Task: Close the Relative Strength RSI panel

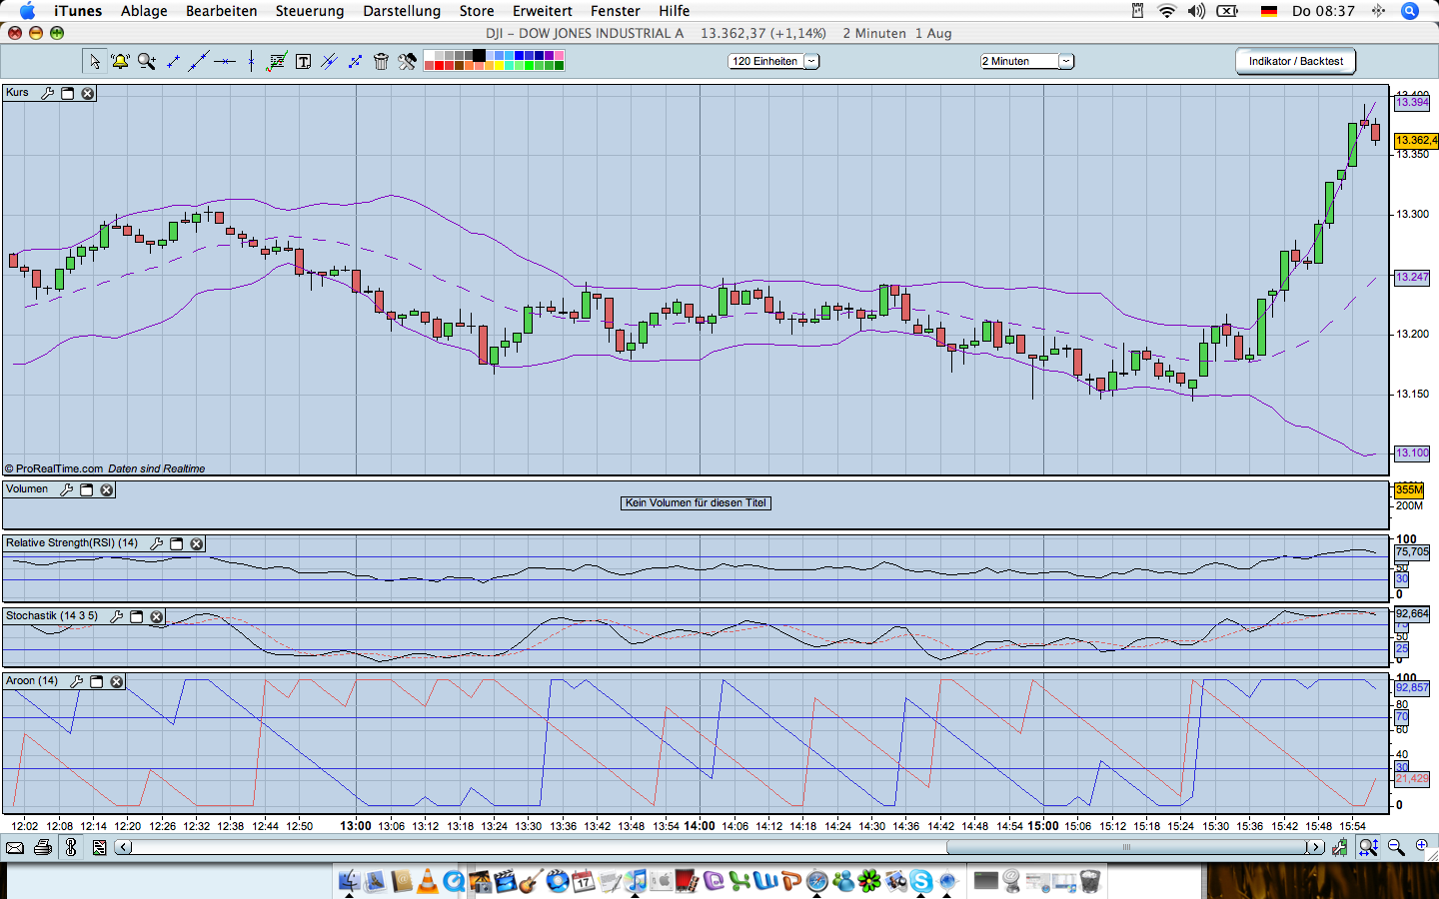Action: coord(197,543)
